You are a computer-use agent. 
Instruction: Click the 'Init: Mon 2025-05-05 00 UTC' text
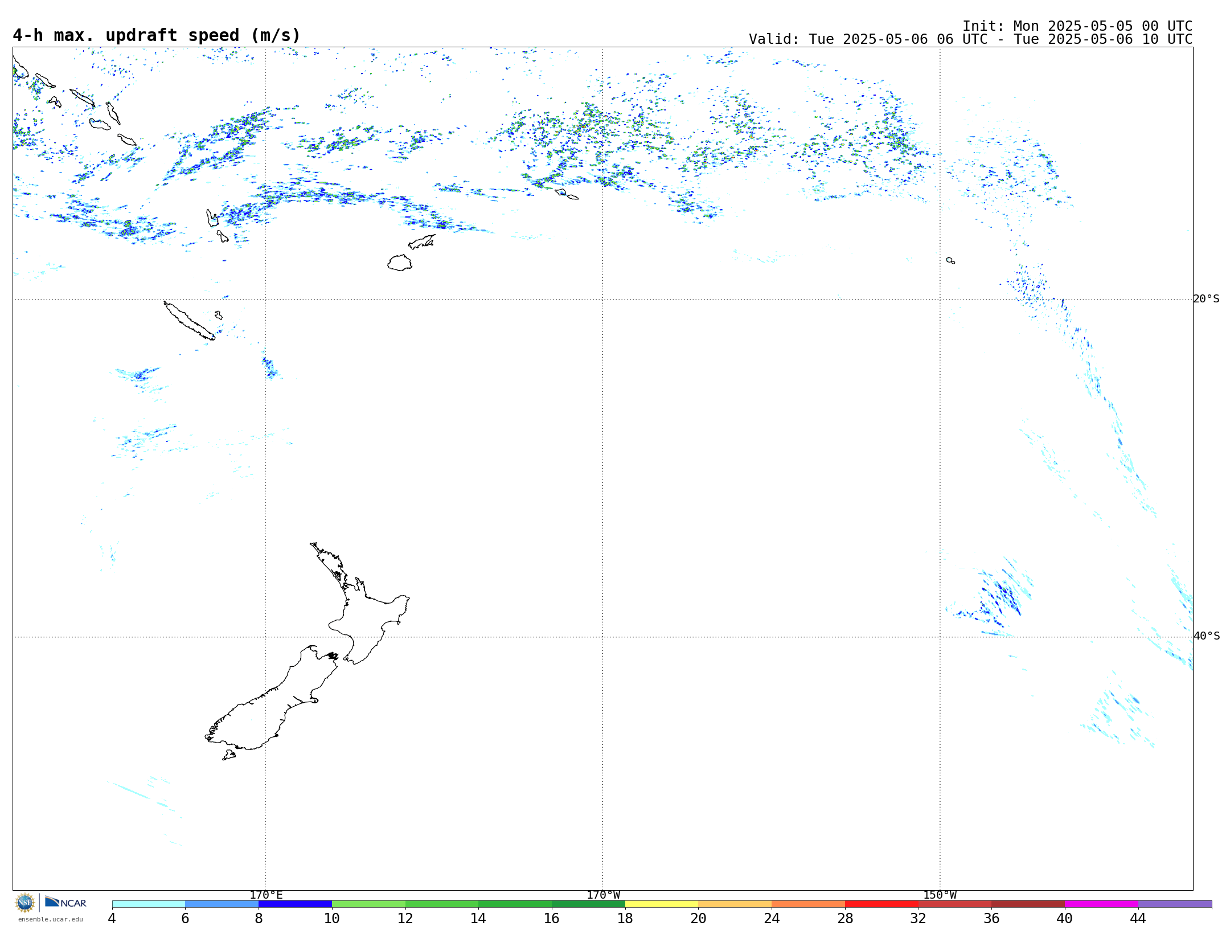(x=1077, y=26)
